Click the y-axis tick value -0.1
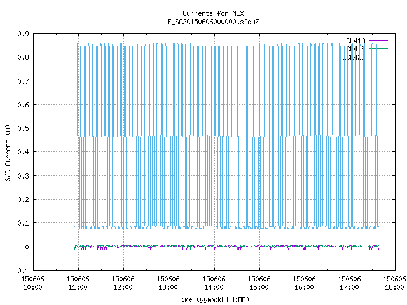407x305 pixels. (21, 271)
